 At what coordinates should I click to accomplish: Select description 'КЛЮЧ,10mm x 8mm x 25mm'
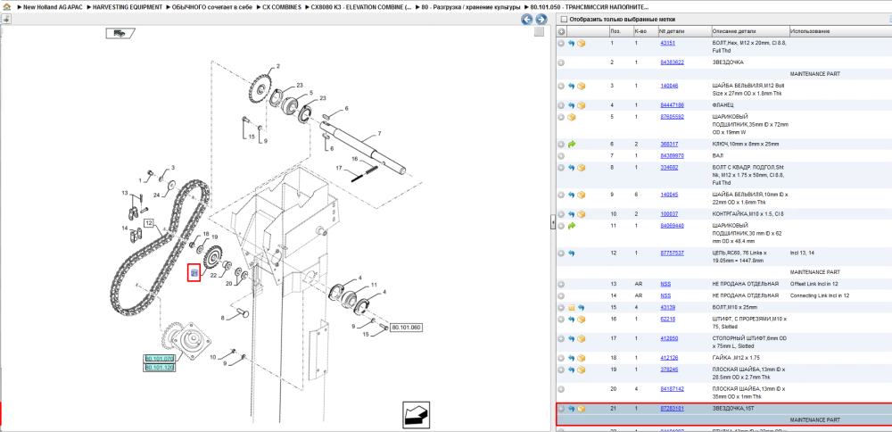pos(746,145)
